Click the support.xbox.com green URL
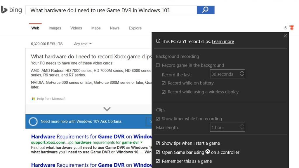The height and width of the screenshot is (168, 299). 85,142
